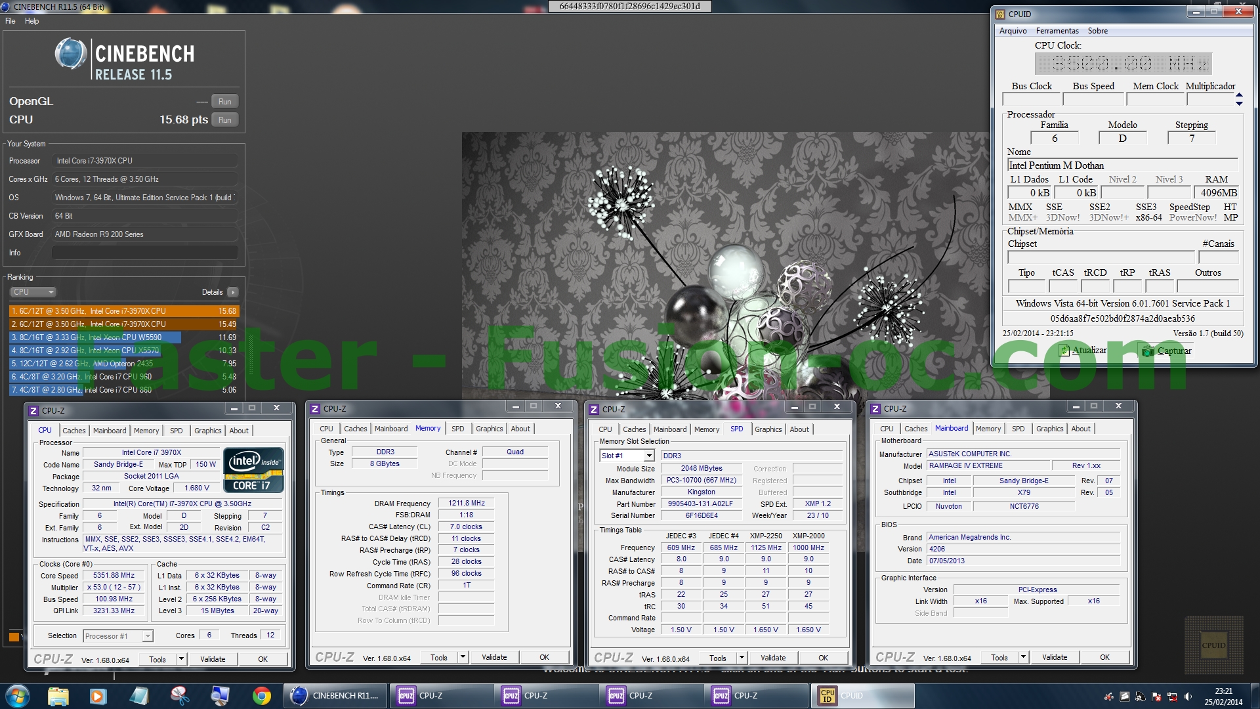Image resolution: width=1260 pixels, height=709 pixels.
Task: Run the OpenGL benchmark
Action: click(x=225, y=102)
